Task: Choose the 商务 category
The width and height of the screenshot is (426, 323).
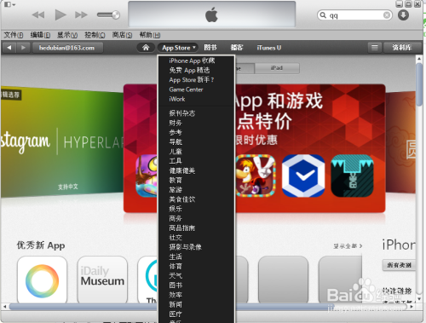Action: tap(176, 218)
